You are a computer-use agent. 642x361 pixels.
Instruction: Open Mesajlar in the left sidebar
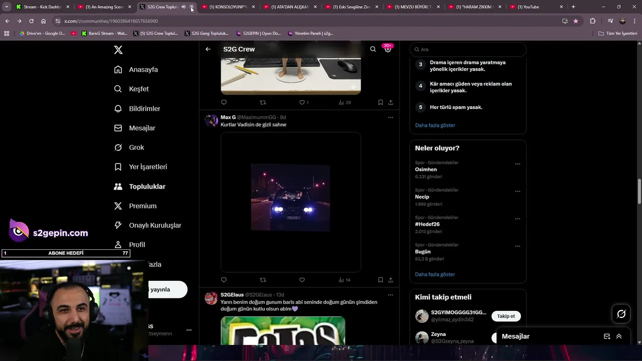pos(134,128)
